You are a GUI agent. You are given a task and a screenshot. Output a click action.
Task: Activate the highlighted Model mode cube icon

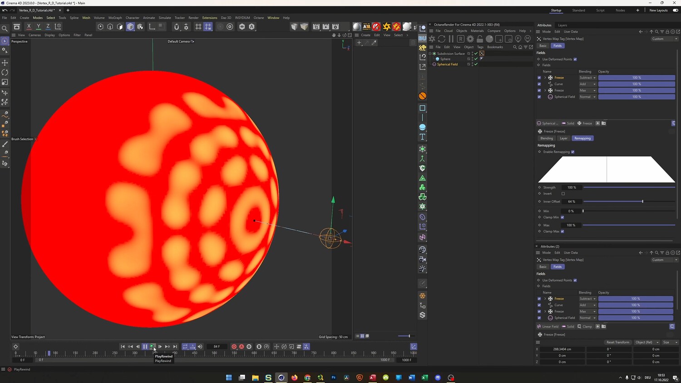pos(130,27)
